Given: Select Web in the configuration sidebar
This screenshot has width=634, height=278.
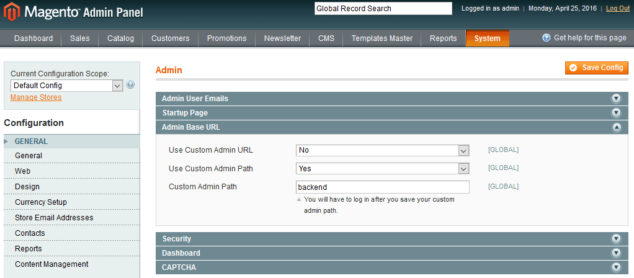Looking at the screenshot, I should coord(71,171).
